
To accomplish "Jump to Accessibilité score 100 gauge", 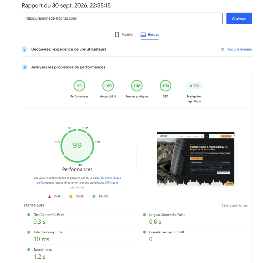I will tap(108, 86).
